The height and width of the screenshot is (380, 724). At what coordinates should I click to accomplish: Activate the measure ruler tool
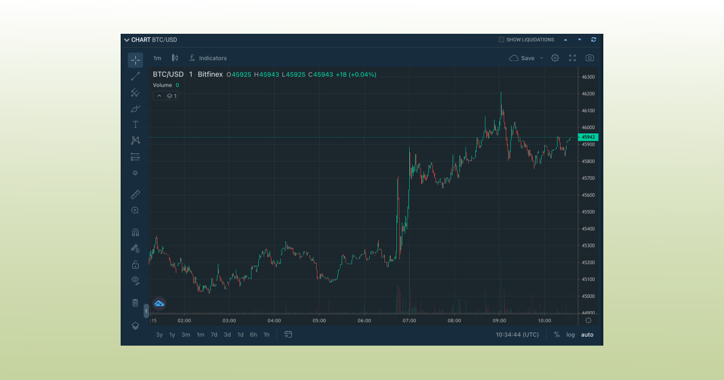click(x=135, y=194)
